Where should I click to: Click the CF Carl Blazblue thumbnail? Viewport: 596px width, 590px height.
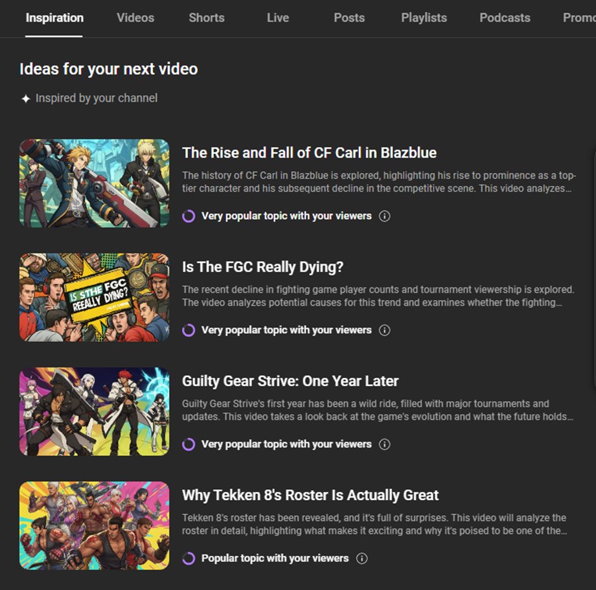[x=95, y=183]
